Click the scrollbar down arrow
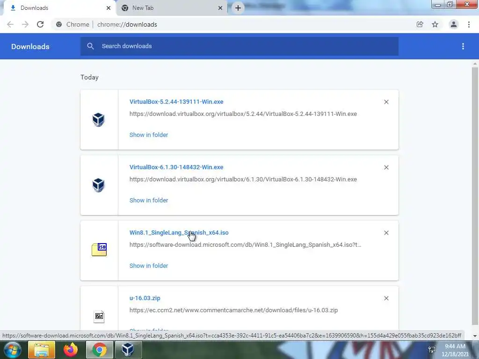 (x=475, y=336)
